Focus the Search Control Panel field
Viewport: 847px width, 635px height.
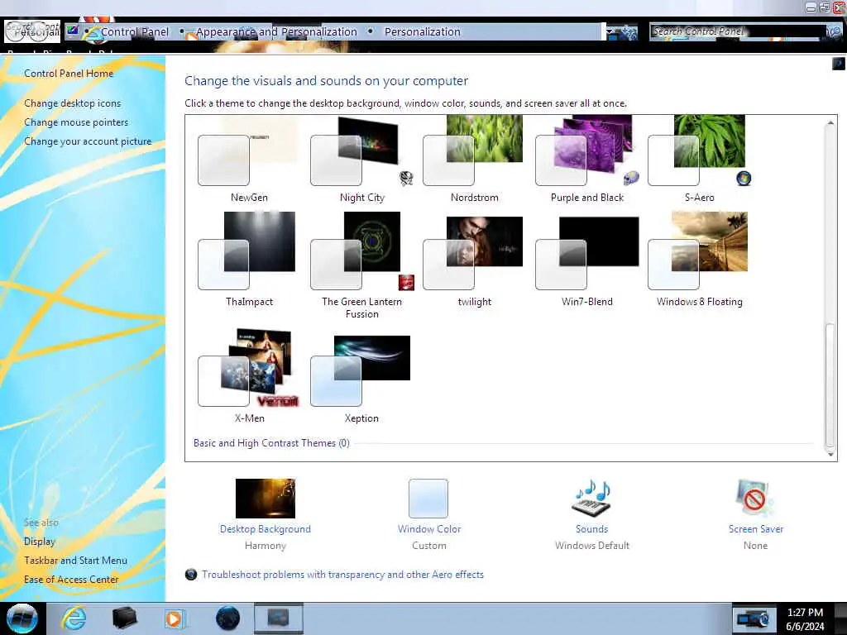(738, 32)
